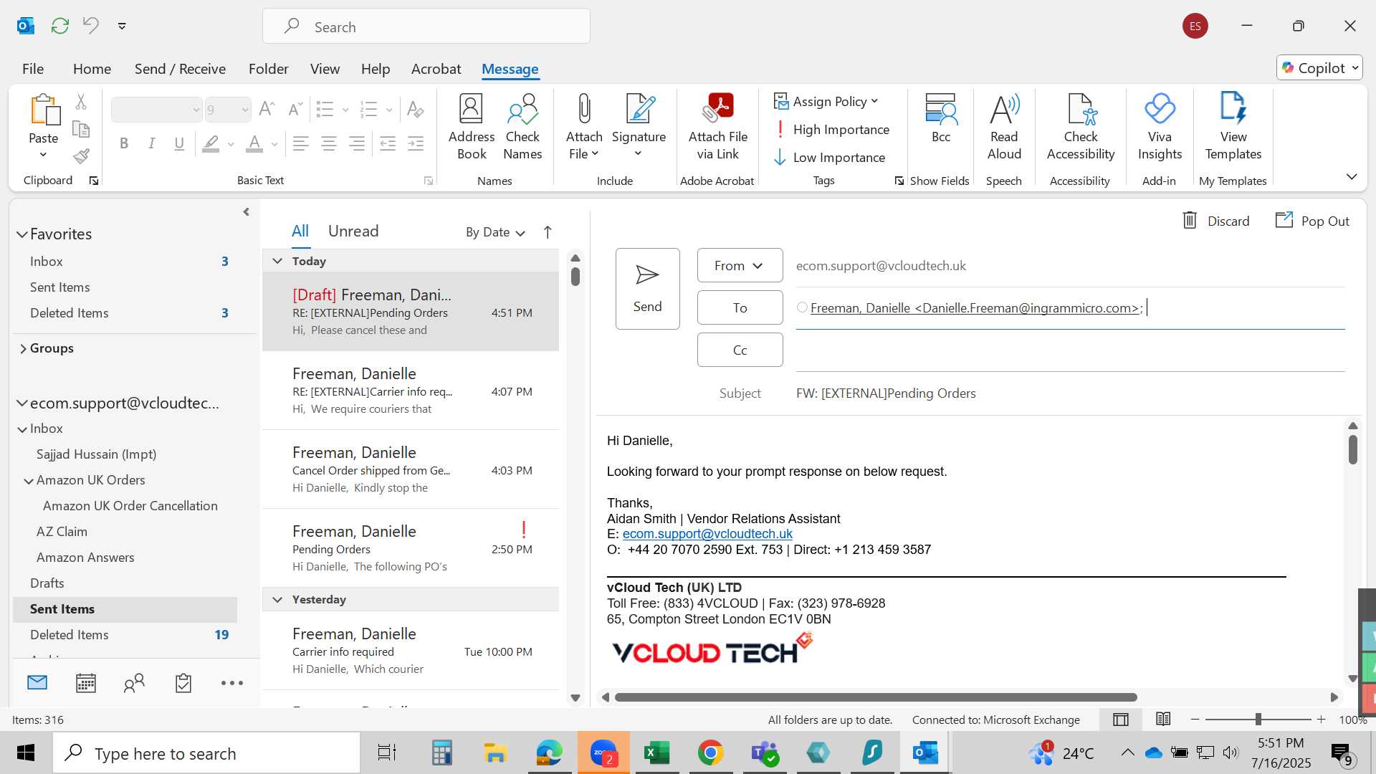Viewport: 1376px width, 774px height.
Task: Switch to the Send / Receive tab
Action: [x=180, y=69]
